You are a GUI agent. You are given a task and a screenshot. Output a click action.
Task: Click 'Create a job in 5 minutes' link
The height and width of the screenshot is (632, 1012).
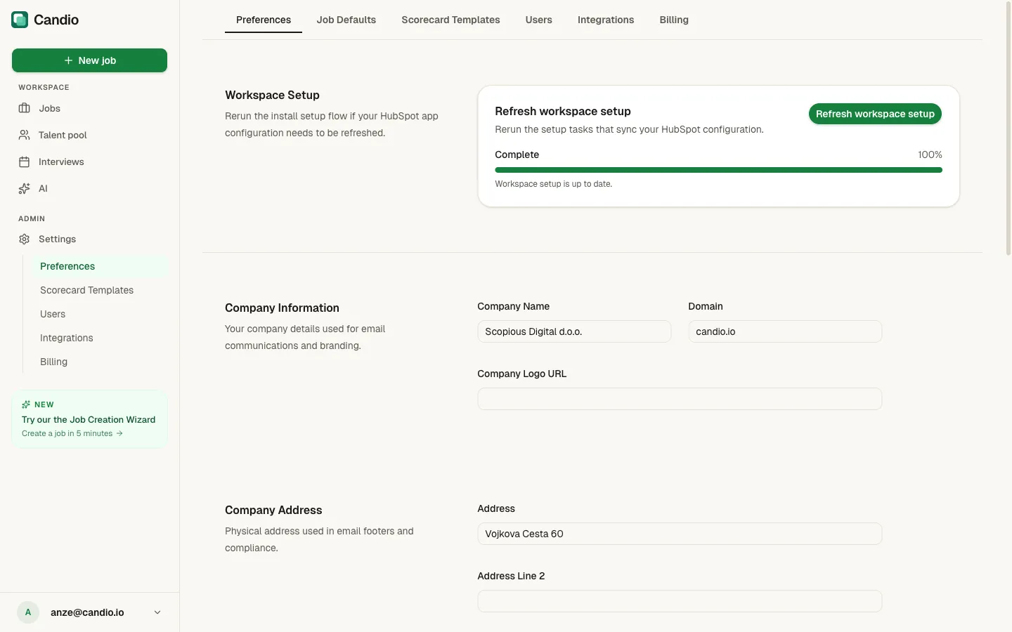pos(72,433)
